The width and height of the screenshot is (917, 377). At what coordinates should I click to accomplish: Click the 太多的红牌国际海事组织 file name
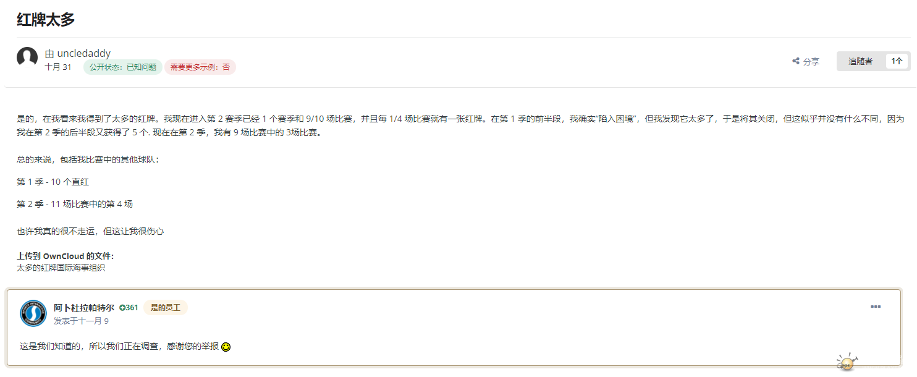(61, 268)
